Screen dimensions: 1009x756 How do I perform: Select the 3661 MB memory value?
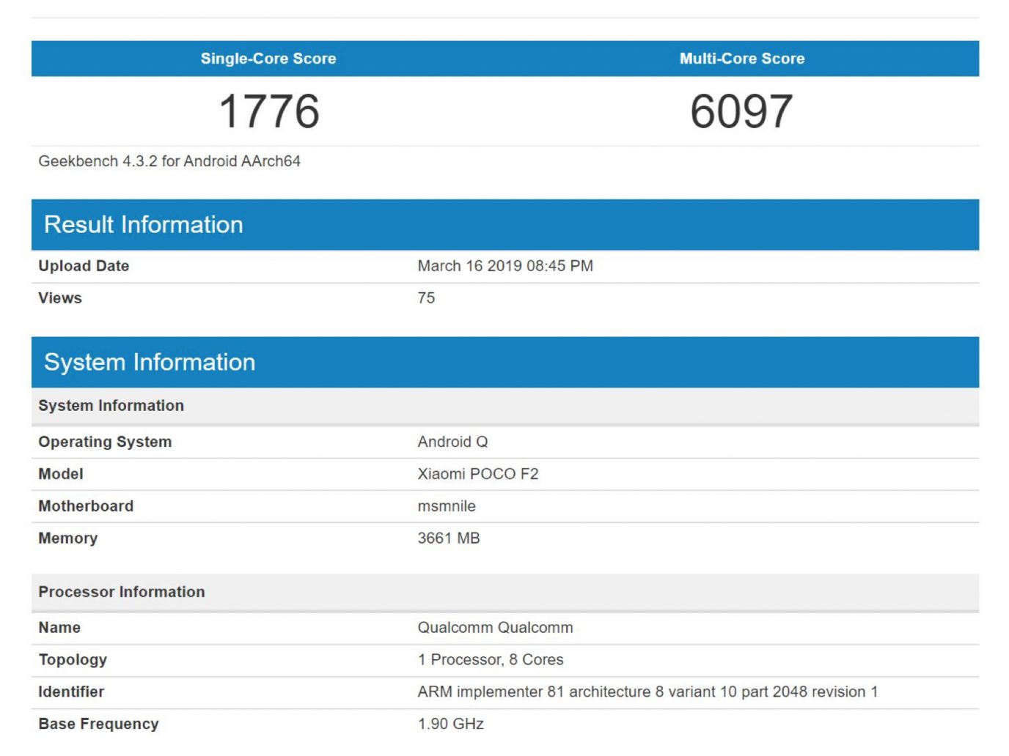tap(448, 538)
